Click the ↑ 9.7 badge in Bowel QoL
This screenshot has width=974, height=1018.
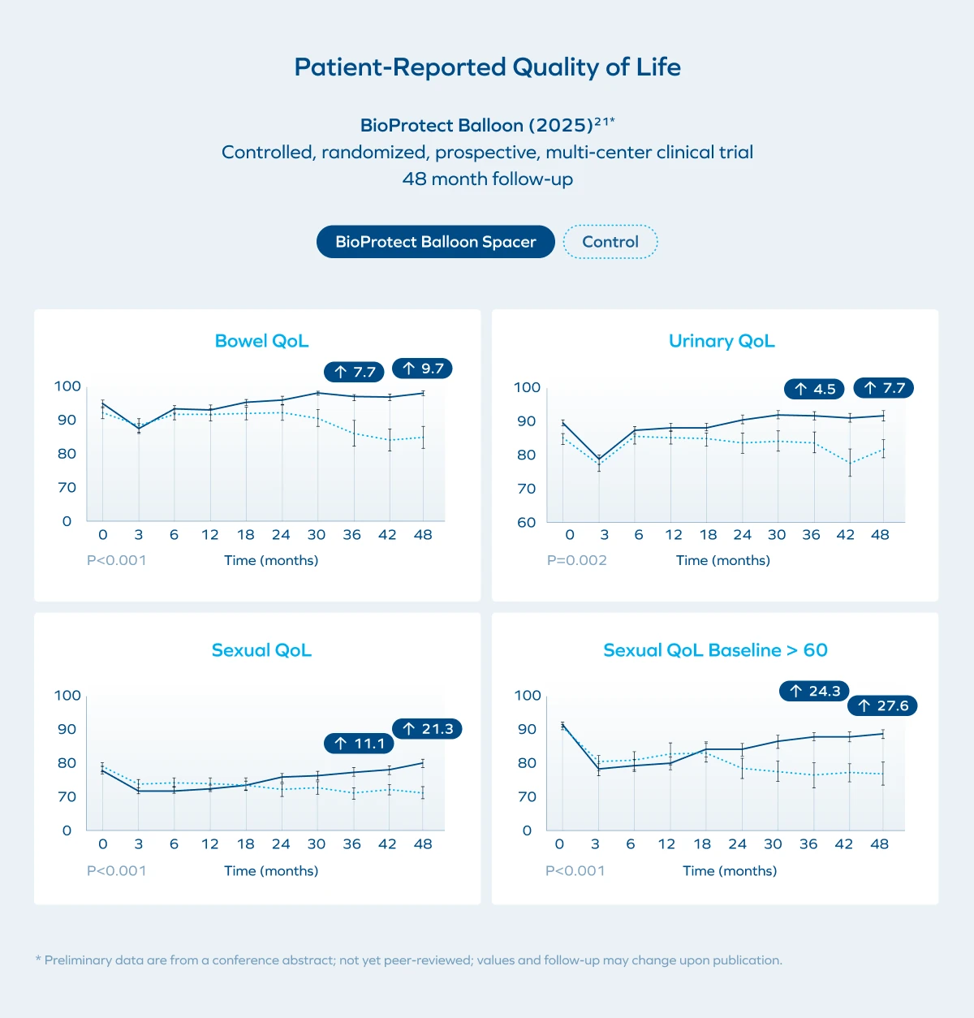(422, 369)
